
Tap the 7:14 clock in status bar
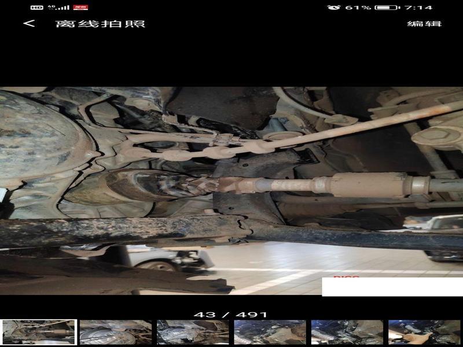click(x=418, y=8)
